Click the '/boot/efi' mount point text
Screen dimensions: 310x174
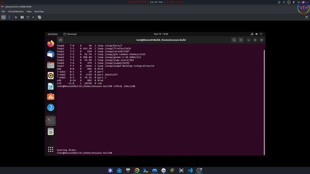pos(111,74)
